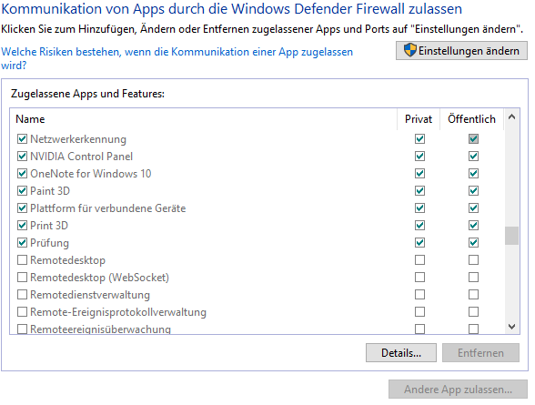Image resolution: width=535 pixels, height=405 pixels.
Task: Toggle the Netzwerkerkennung name checkbox
Action: (x=22, y=139)
